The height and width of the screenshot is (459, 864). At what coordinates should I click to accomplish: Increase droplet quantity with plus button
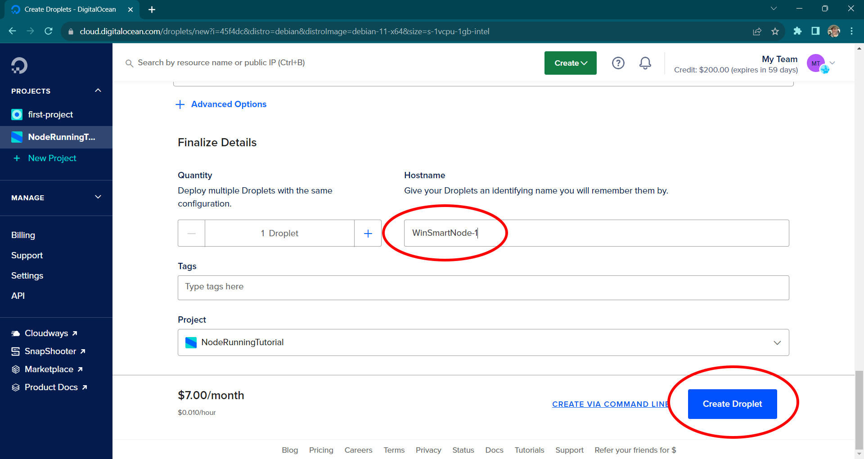tap(368, 233)
